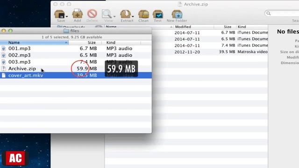
Task: Open the Save dropdown arrow
Action: coord(67,17)
